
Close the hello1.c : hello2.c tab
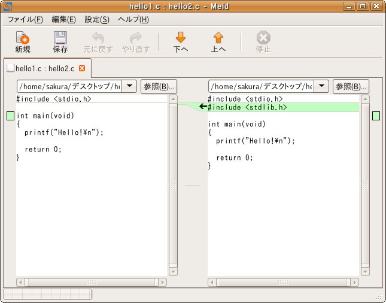[x=82, y=68]
